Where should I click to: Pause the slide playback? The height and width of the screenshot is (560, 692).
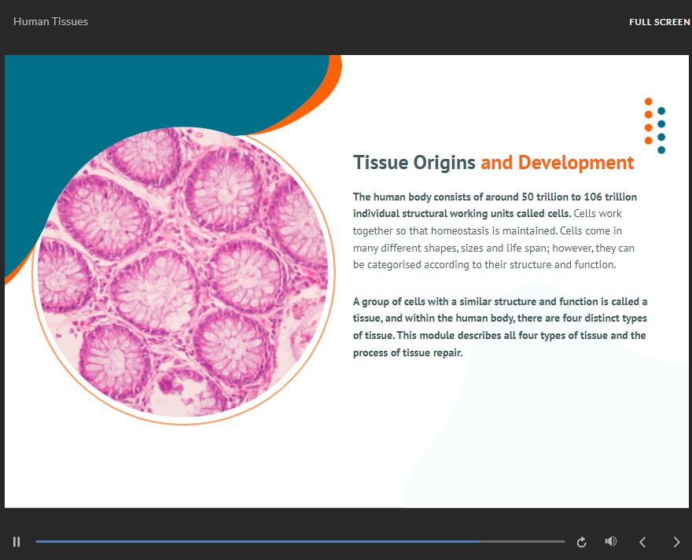tap(17, 541)
